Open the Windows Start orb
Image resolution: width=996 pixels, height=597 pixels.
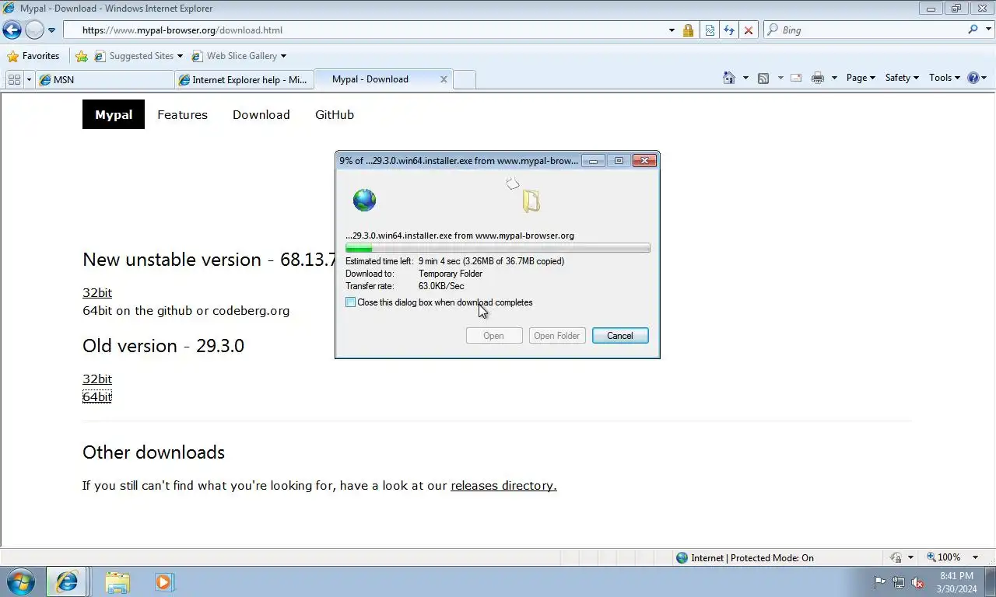pyautogui.click(x=21, y=581)
